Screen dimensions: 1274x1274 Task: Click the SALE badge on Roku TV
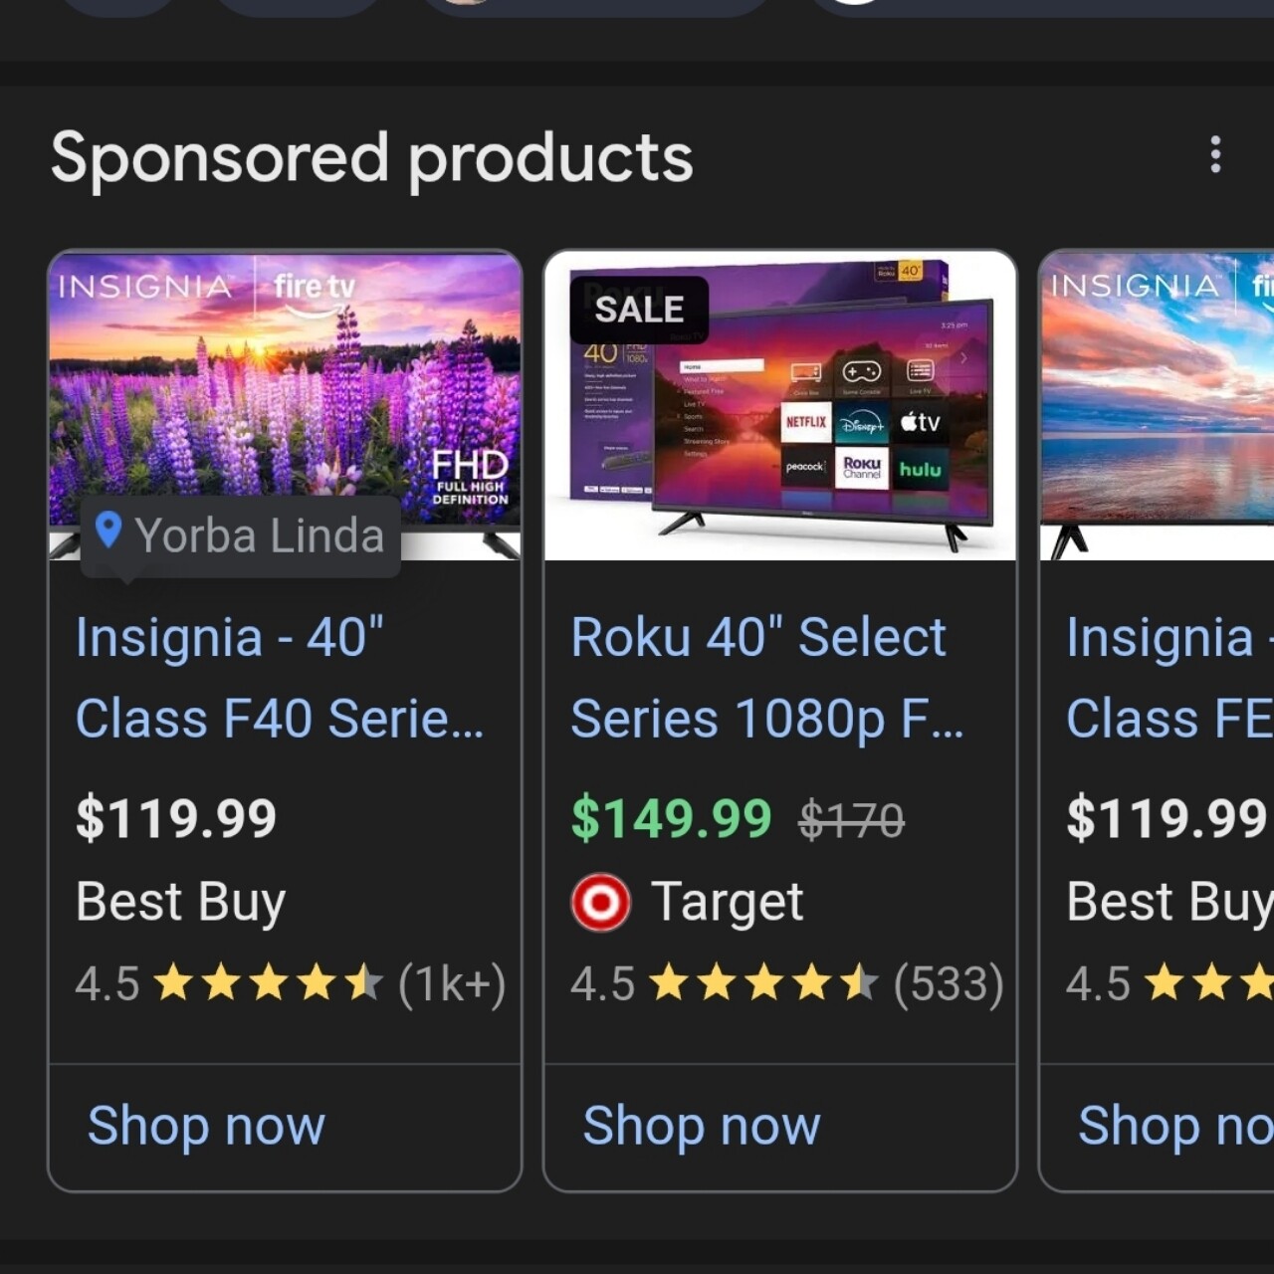[x=639, y=310]
